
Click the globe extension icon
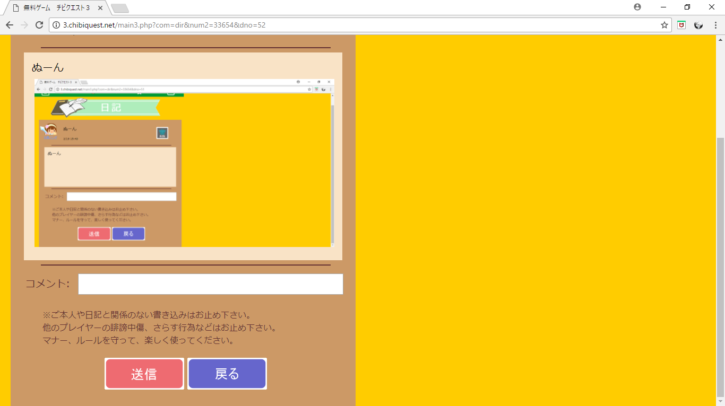tap(698, 25)
